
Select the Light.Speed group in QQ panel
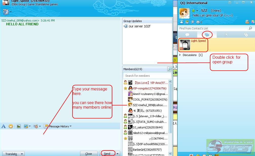(x=216, y=45)
